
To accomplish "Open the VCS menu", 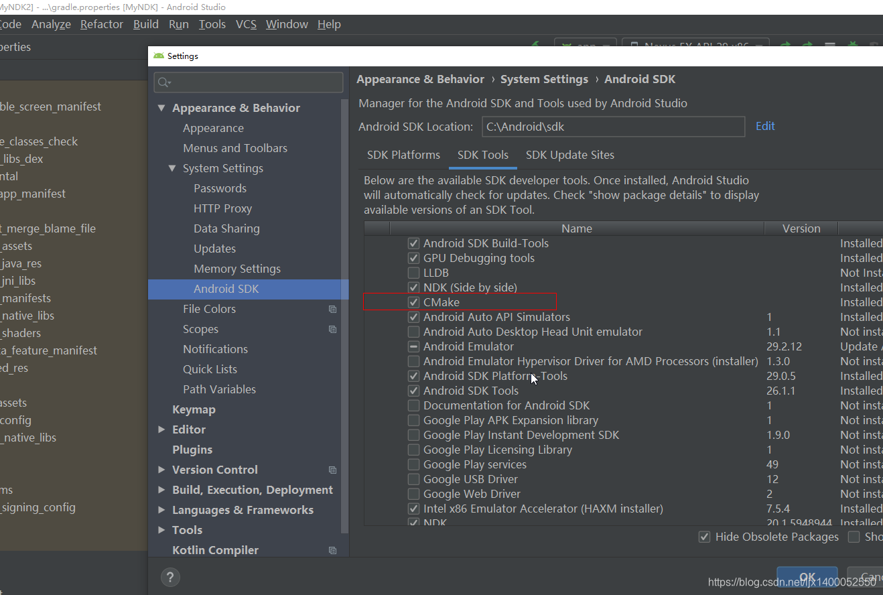I will 246,24.
